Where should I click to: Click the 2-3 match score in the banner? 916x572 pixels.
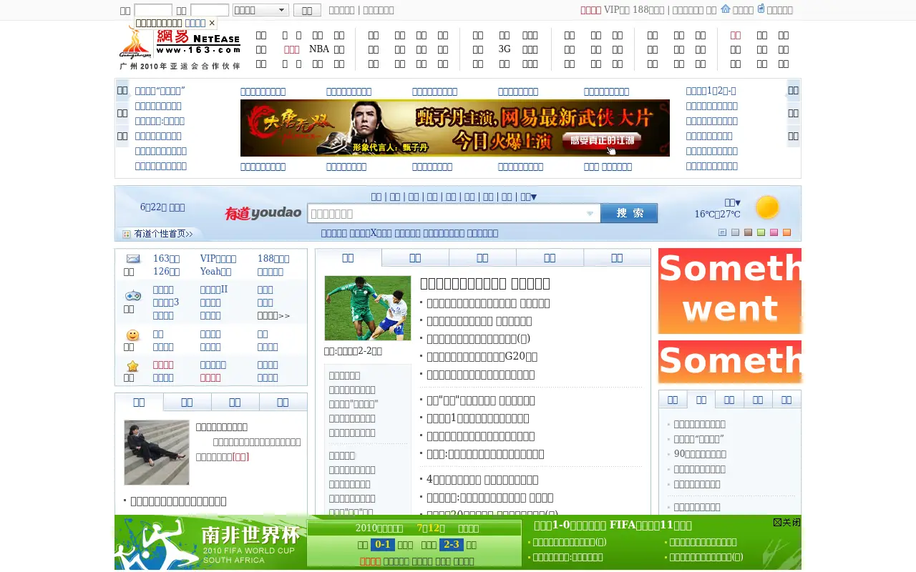point(452,545)
